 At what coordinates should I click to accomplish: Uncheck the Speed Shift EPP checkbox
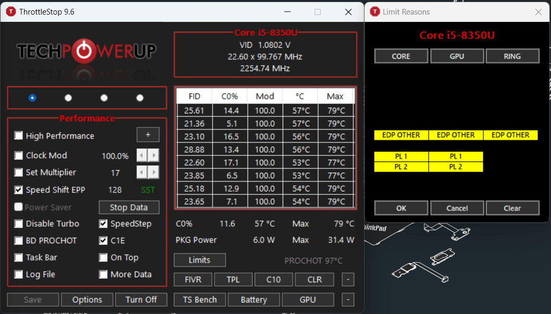(19, 190)
